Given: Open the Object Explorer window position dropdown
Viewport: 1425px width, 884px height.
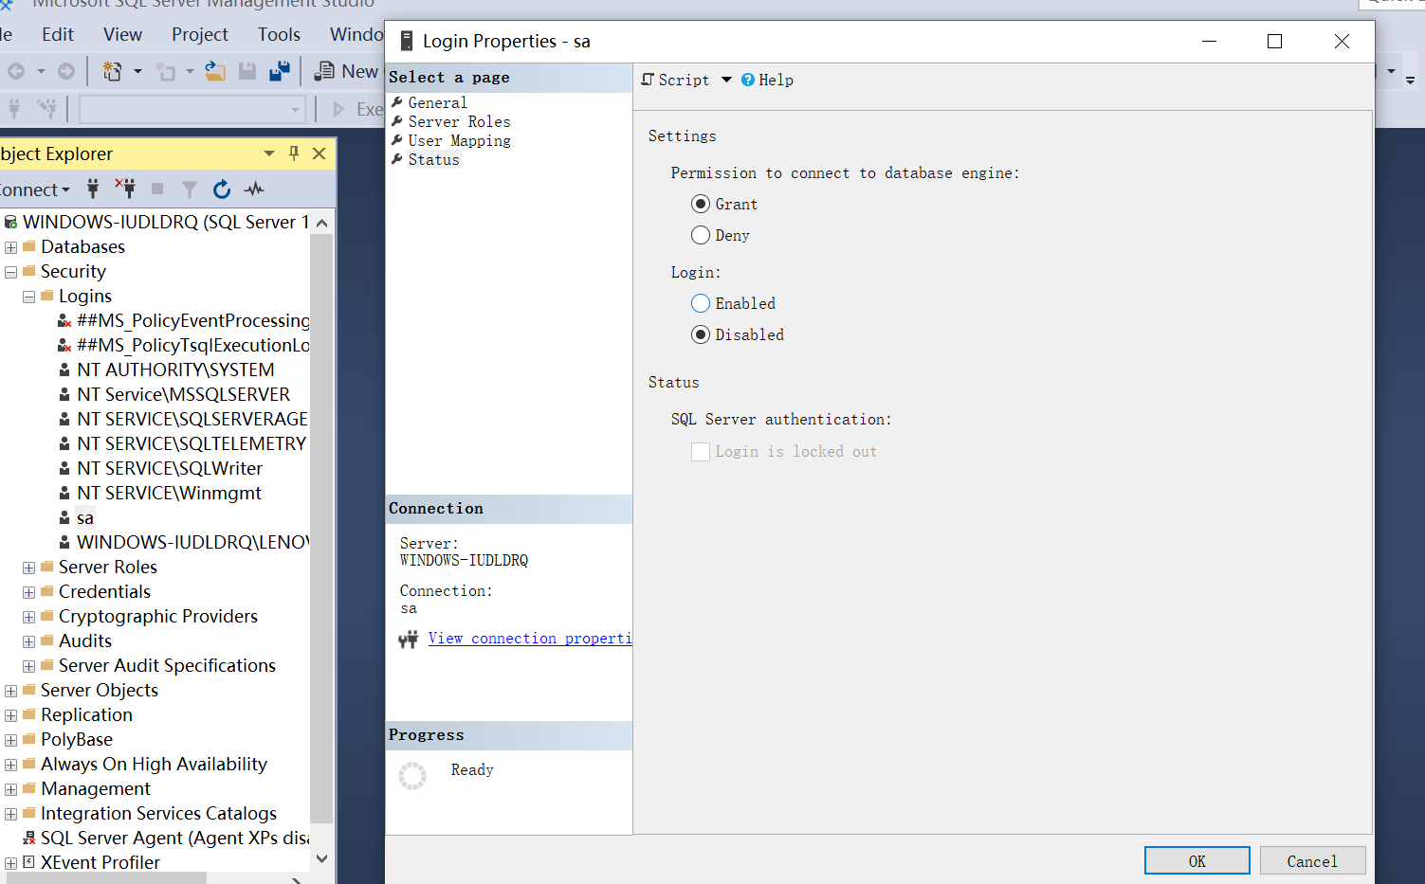Looking at the screenshot, I should 269,153.
